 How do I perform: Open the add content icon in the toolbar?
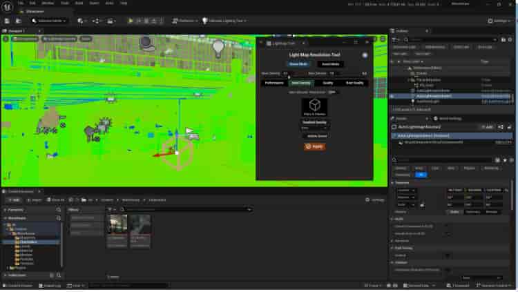(80, 21)
